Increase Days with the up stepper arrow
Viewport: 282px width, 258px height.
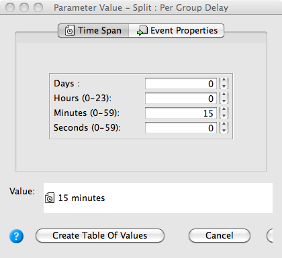click(224, 80)
